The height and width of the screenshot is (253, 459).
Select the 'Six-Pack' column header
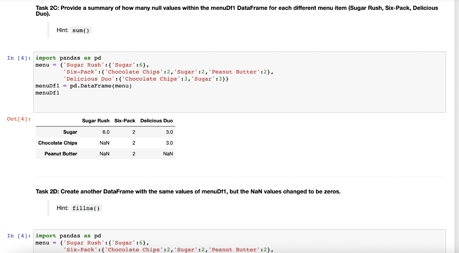pyautogui.click(x=125, y=121)
